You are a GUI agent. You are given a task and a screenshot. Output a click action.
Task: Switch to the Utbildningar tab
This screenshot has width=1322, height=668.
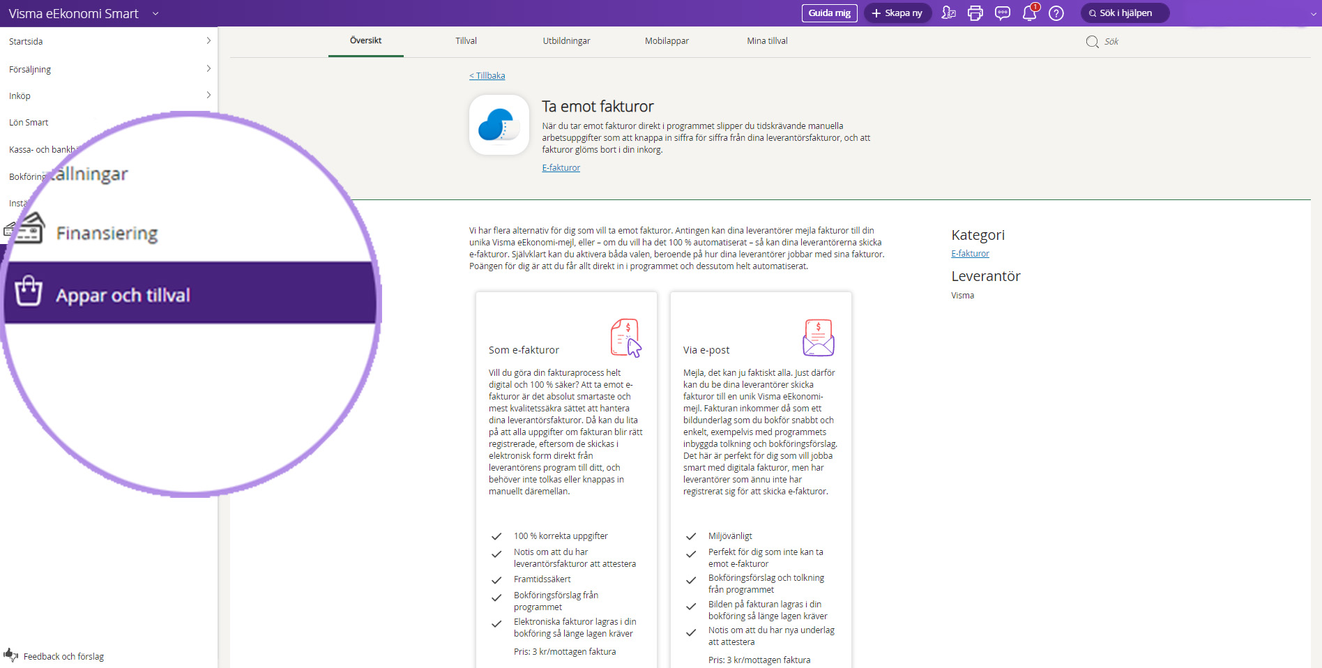click(x=566, y=41)
